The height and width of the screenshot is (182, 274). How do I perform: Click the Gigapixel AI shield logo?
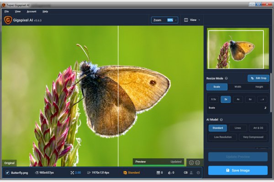pyautogui.click(x=8, y=20)
